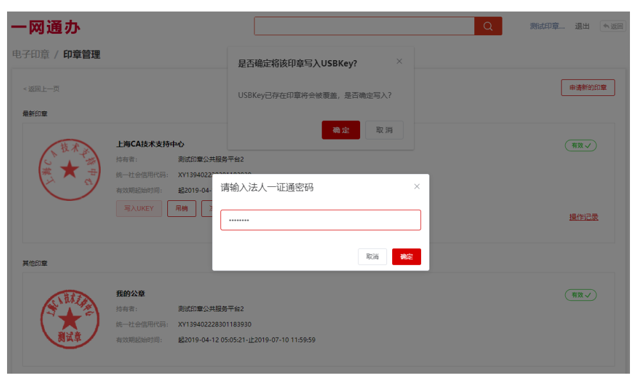Click the magnifier search icon button
637x382 pixels.
coord(488,26)
